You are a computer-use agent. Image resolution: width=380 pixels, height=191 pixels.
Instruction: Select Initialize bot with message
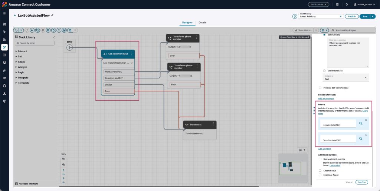click(x=320, y=88)
